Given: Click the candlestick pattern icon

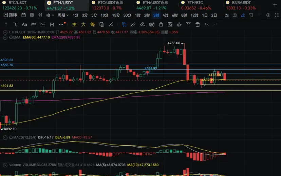Looking at the screenshot, I should pyautogui.click(x=152, y=24).
